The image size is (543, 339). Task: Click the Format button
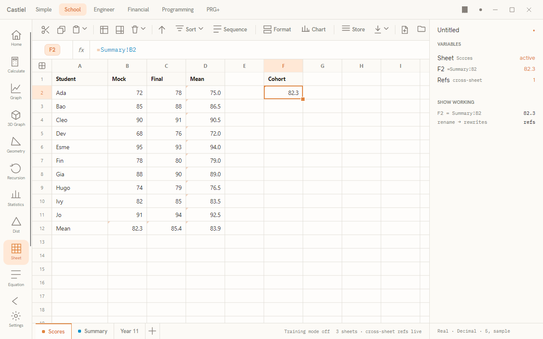pos(277,29)
